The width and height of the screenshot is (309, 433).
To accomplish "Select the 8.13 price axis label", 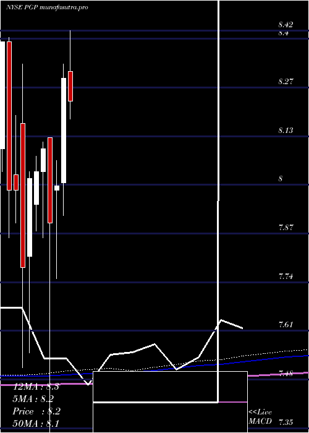I will (x=286, y=130).
